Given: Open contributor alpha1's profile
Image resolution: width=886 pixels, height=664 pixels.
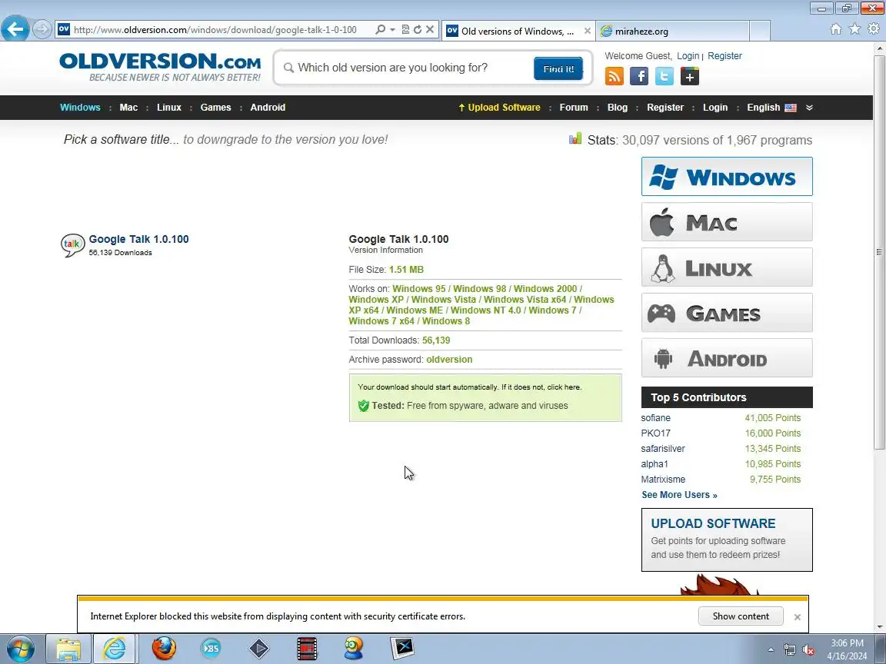Looking at the screenshot, I should pos(655,463).
